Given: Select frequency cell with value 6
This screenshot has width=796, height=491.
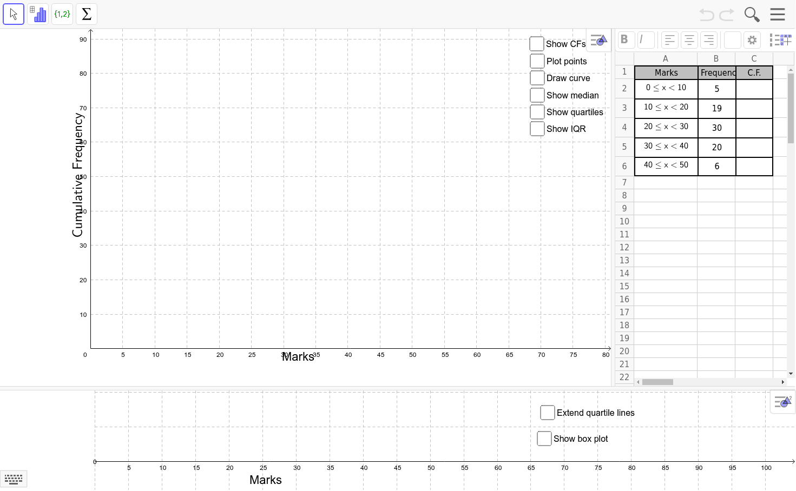Looking at the screenshot, I should [x=717, y=167].
